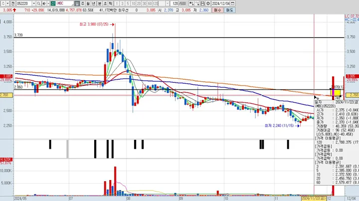Open the custom interval dropdown arrow

[168, 3]
